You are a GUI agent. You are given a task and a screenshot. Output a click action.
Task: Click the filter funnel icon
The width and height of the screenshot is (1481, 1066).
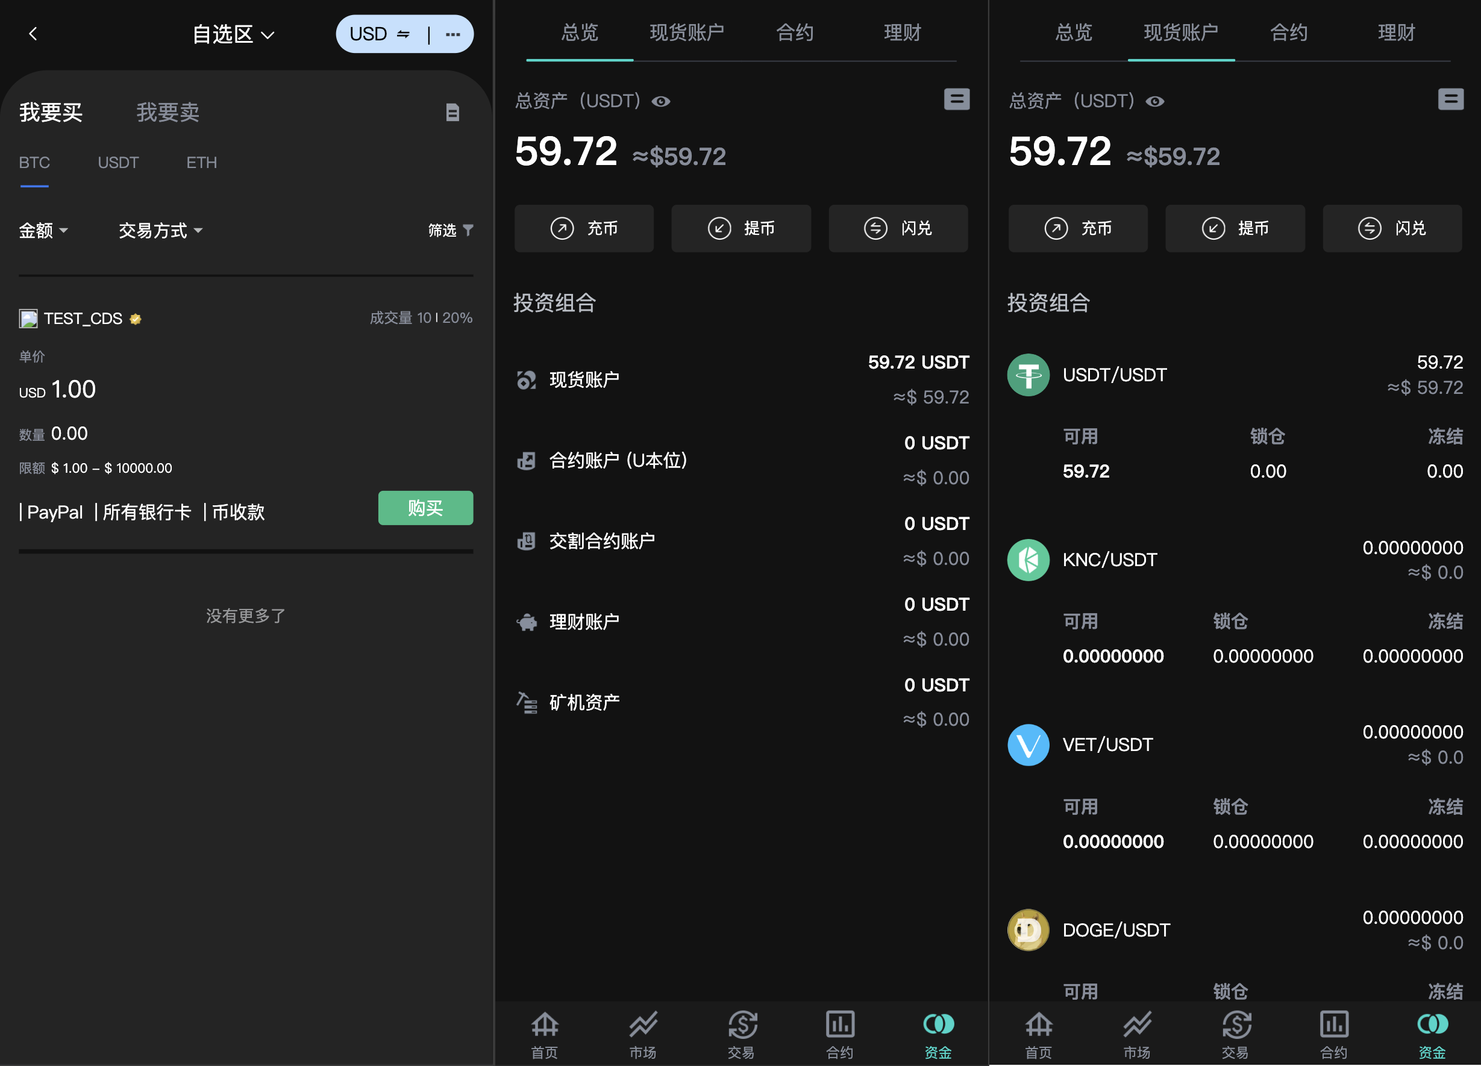(468, 230)
